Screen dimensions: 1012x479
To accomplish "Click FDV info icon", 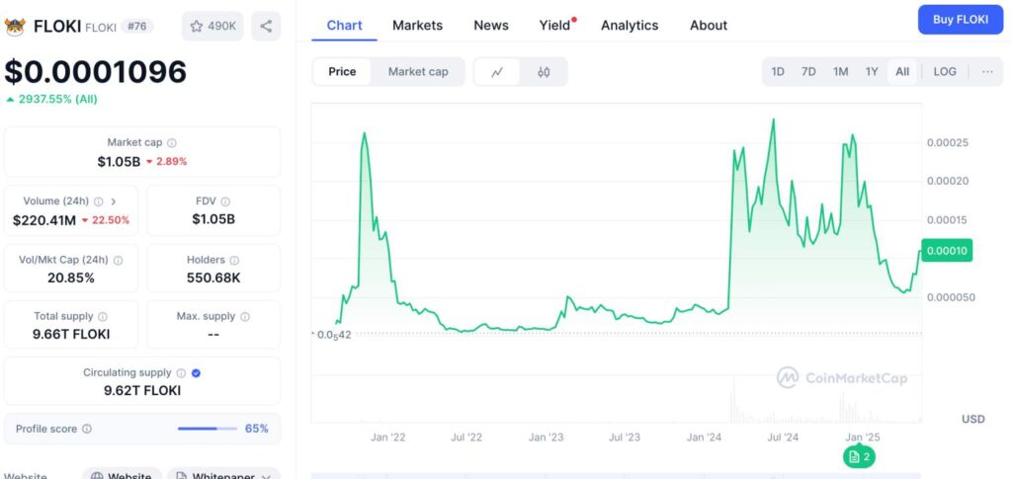I will pos(225,201).
